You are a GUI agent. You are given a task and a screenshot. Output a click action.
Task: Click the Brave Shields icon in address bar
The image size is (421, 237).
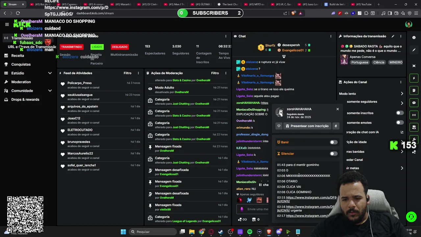click(x=293, y=13)
